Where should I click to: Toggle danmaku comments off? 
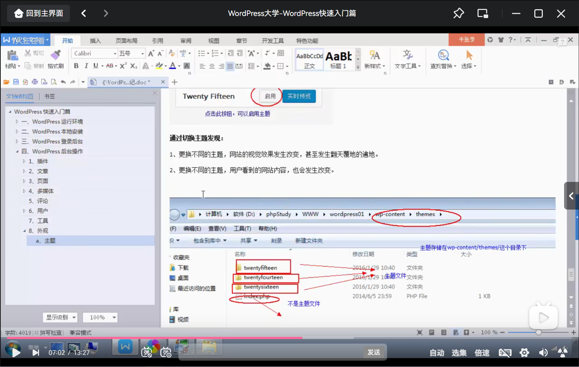click(147, 352)
